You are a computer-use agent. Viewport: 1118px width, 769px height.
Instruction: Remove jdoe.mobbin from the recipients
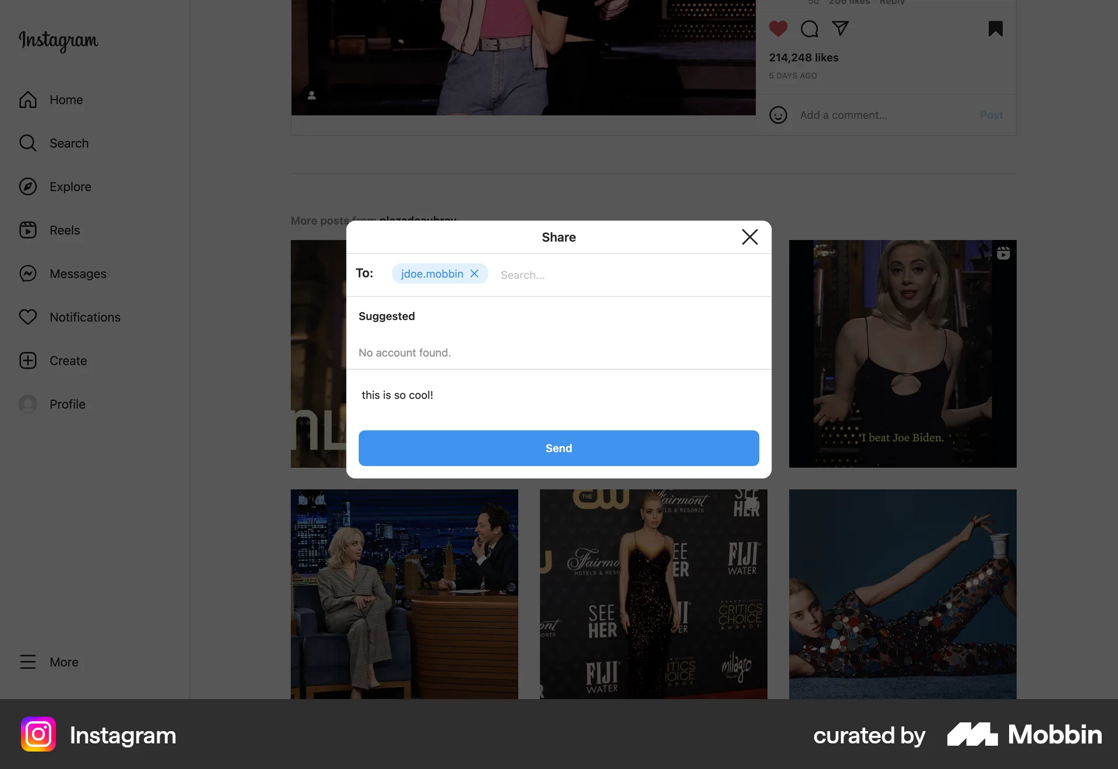pyautogui.click(x=474, y=273)
